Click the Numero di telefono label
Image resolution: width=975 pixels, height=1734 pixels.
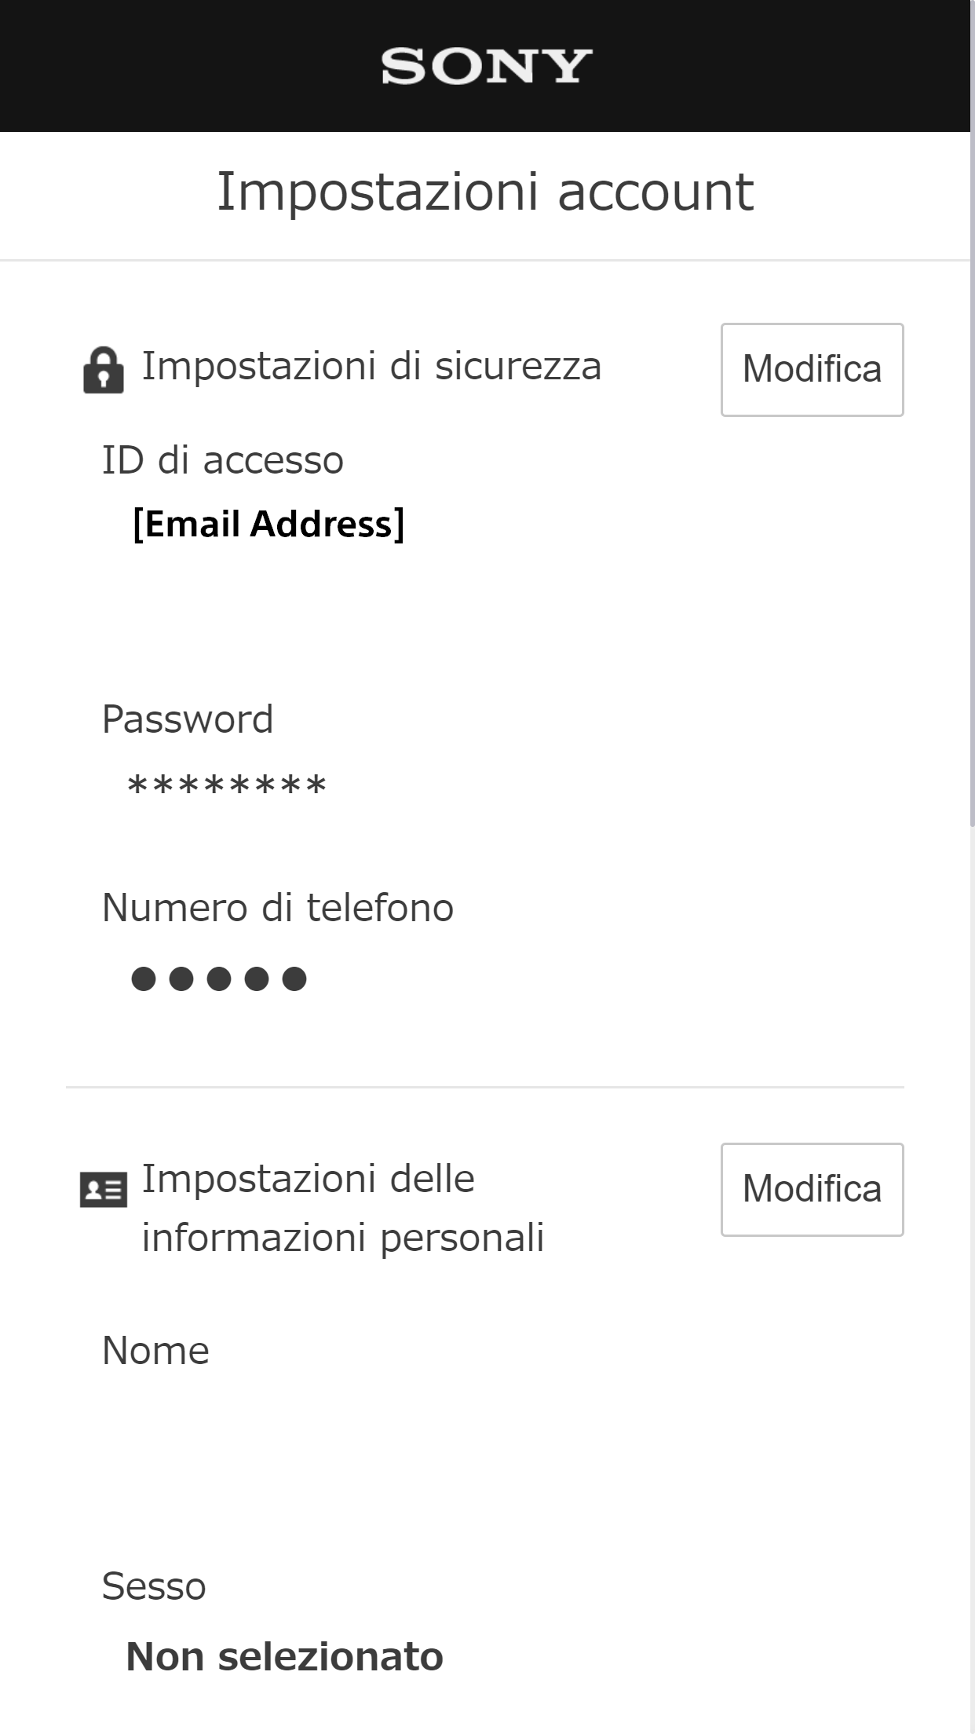(279, 907)
